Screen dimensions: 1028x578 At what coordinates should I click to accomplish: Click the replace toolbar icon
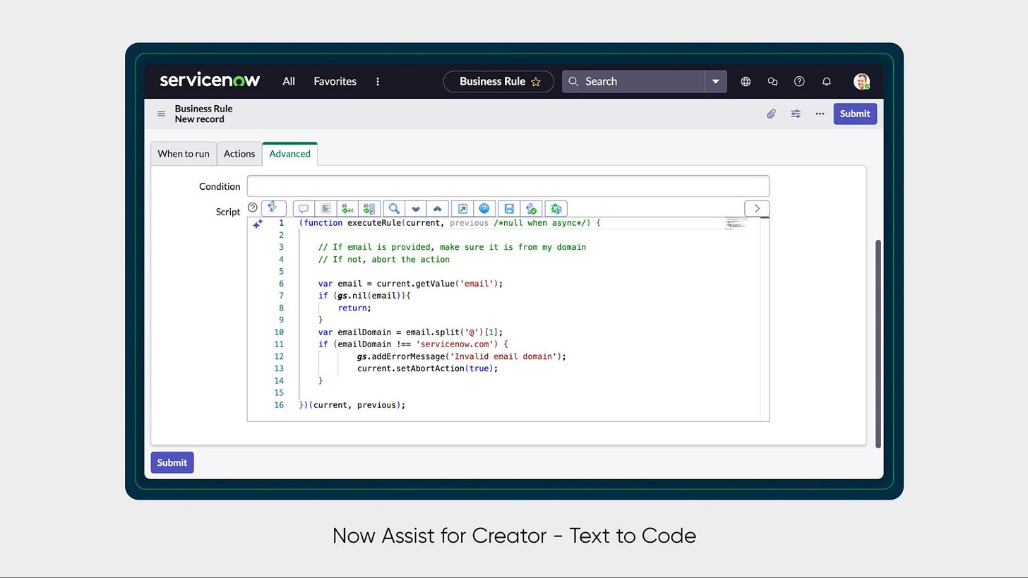click(x=347, y=208)
